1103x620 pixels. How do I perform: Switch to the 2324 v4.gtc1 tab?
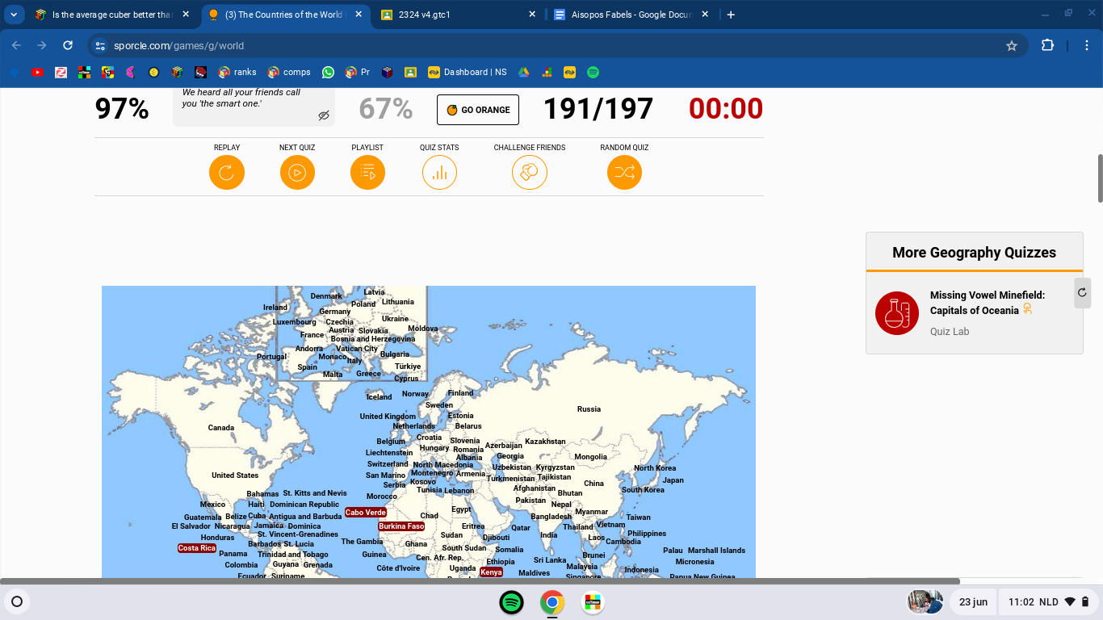[x=458, y=15]
